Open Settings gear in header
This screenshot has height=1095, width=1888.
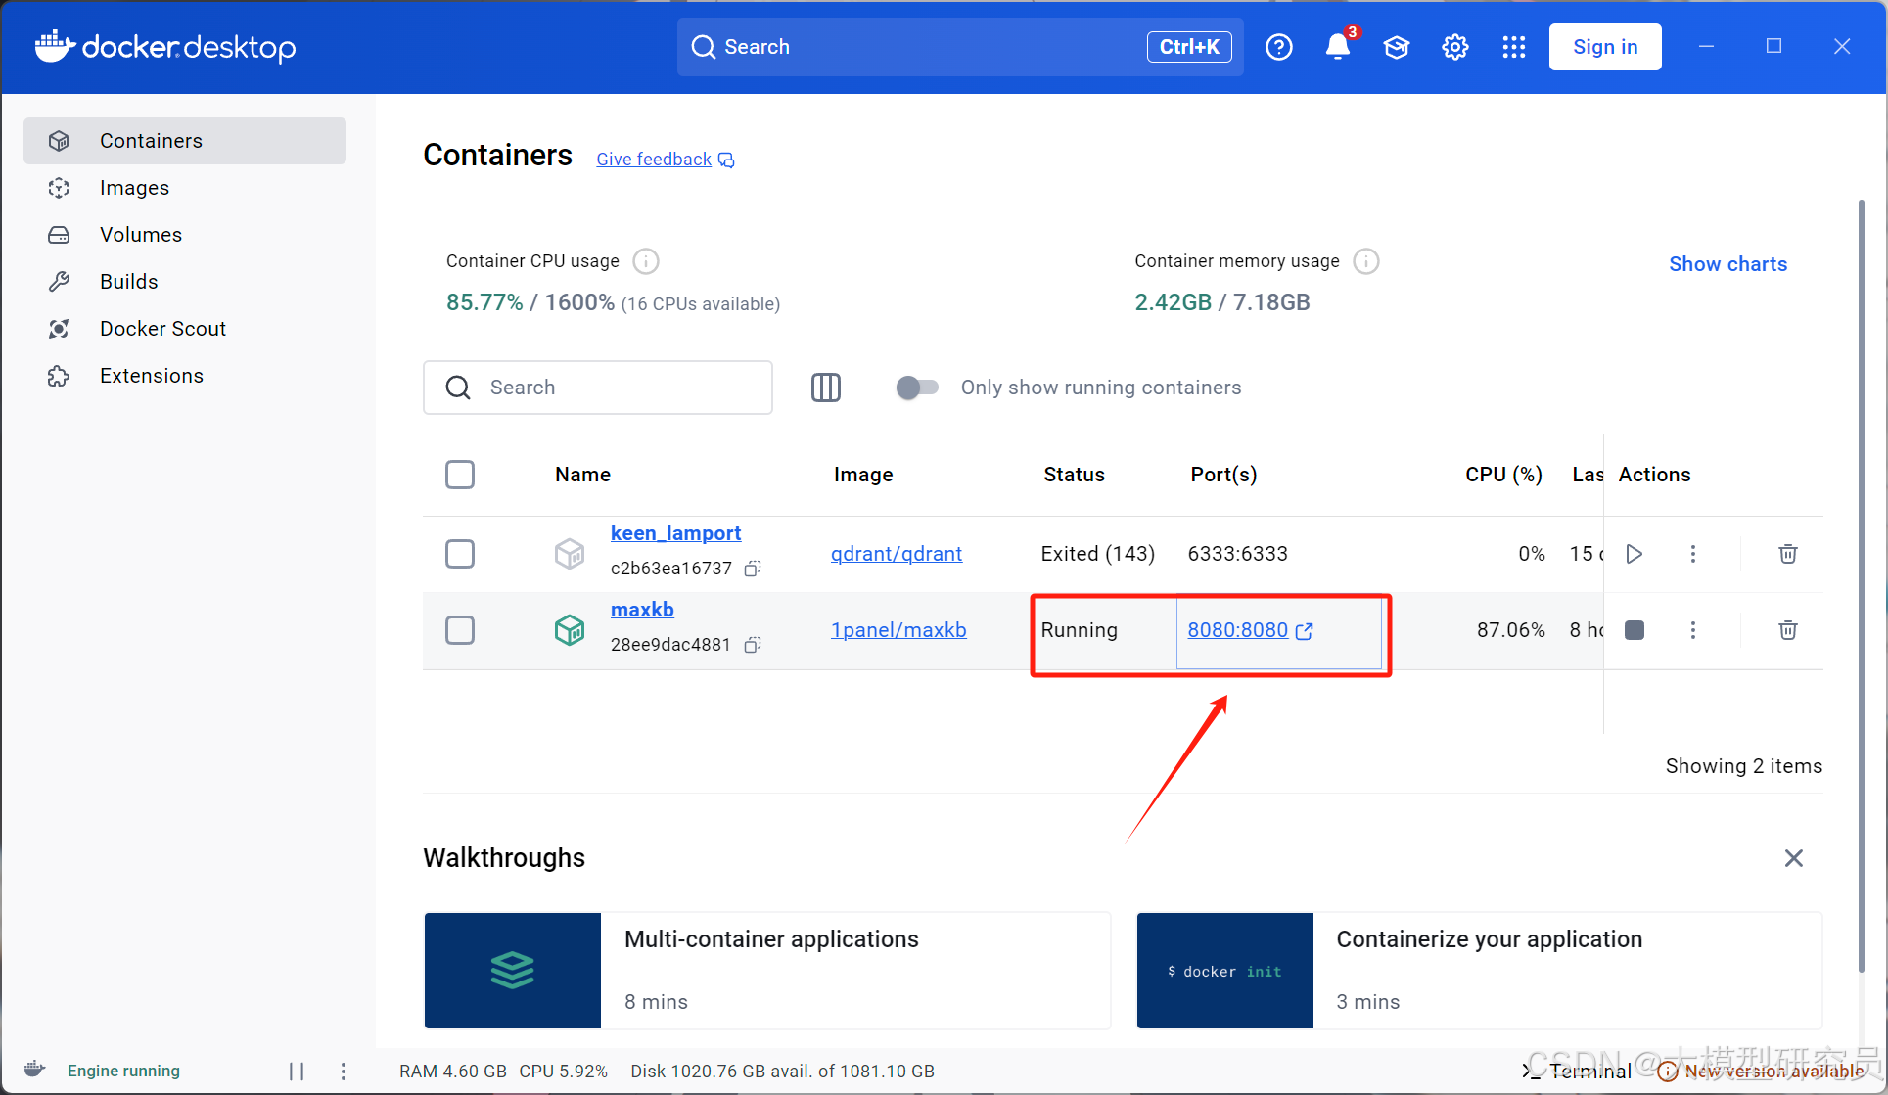coord(1454,47)
